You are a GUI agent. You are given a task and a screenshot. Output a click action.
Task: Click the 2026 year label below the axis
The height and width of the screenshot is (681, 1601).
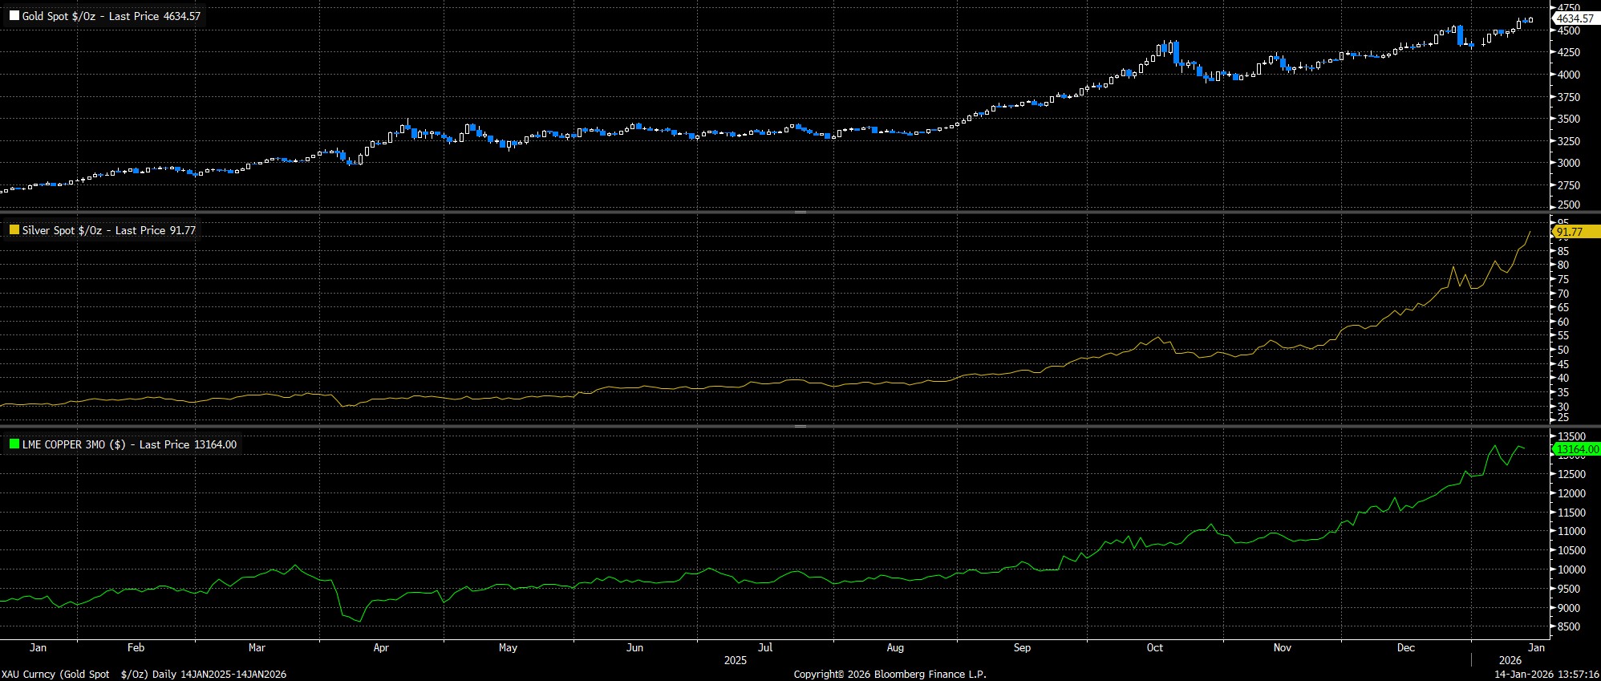click(1510, 660)
